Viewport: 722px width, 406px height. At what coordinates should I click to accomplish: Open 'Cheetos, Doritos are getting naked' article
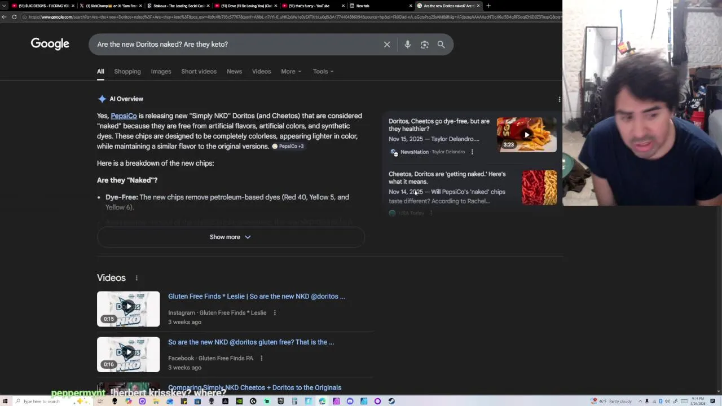[447, 178]
